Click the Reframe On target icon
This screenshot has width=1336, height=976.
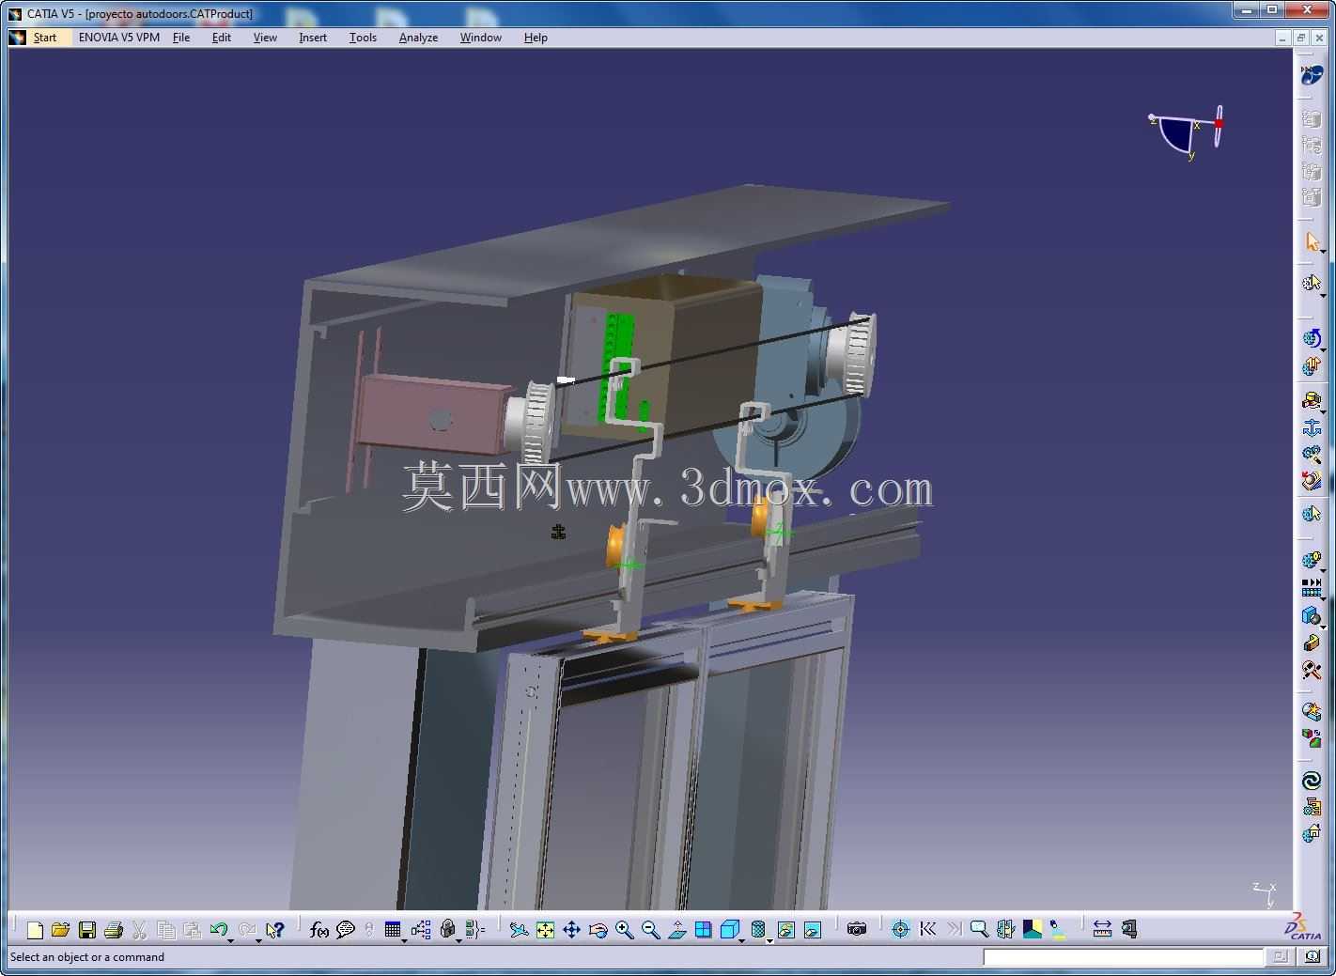[x=900, y=930]
